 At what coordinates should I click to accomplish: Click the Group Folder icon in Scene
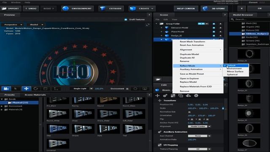click(x=162, y=24)
